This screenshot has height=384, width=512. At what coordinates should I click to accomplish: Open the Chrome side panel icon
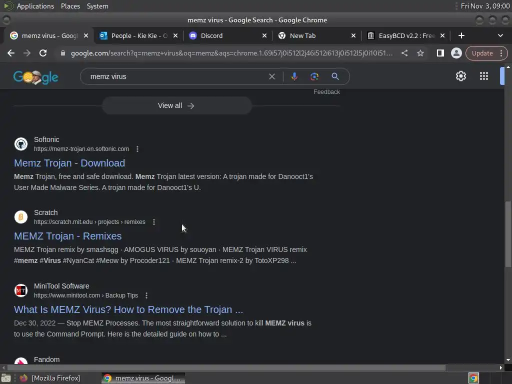click(x=440, y=53)
